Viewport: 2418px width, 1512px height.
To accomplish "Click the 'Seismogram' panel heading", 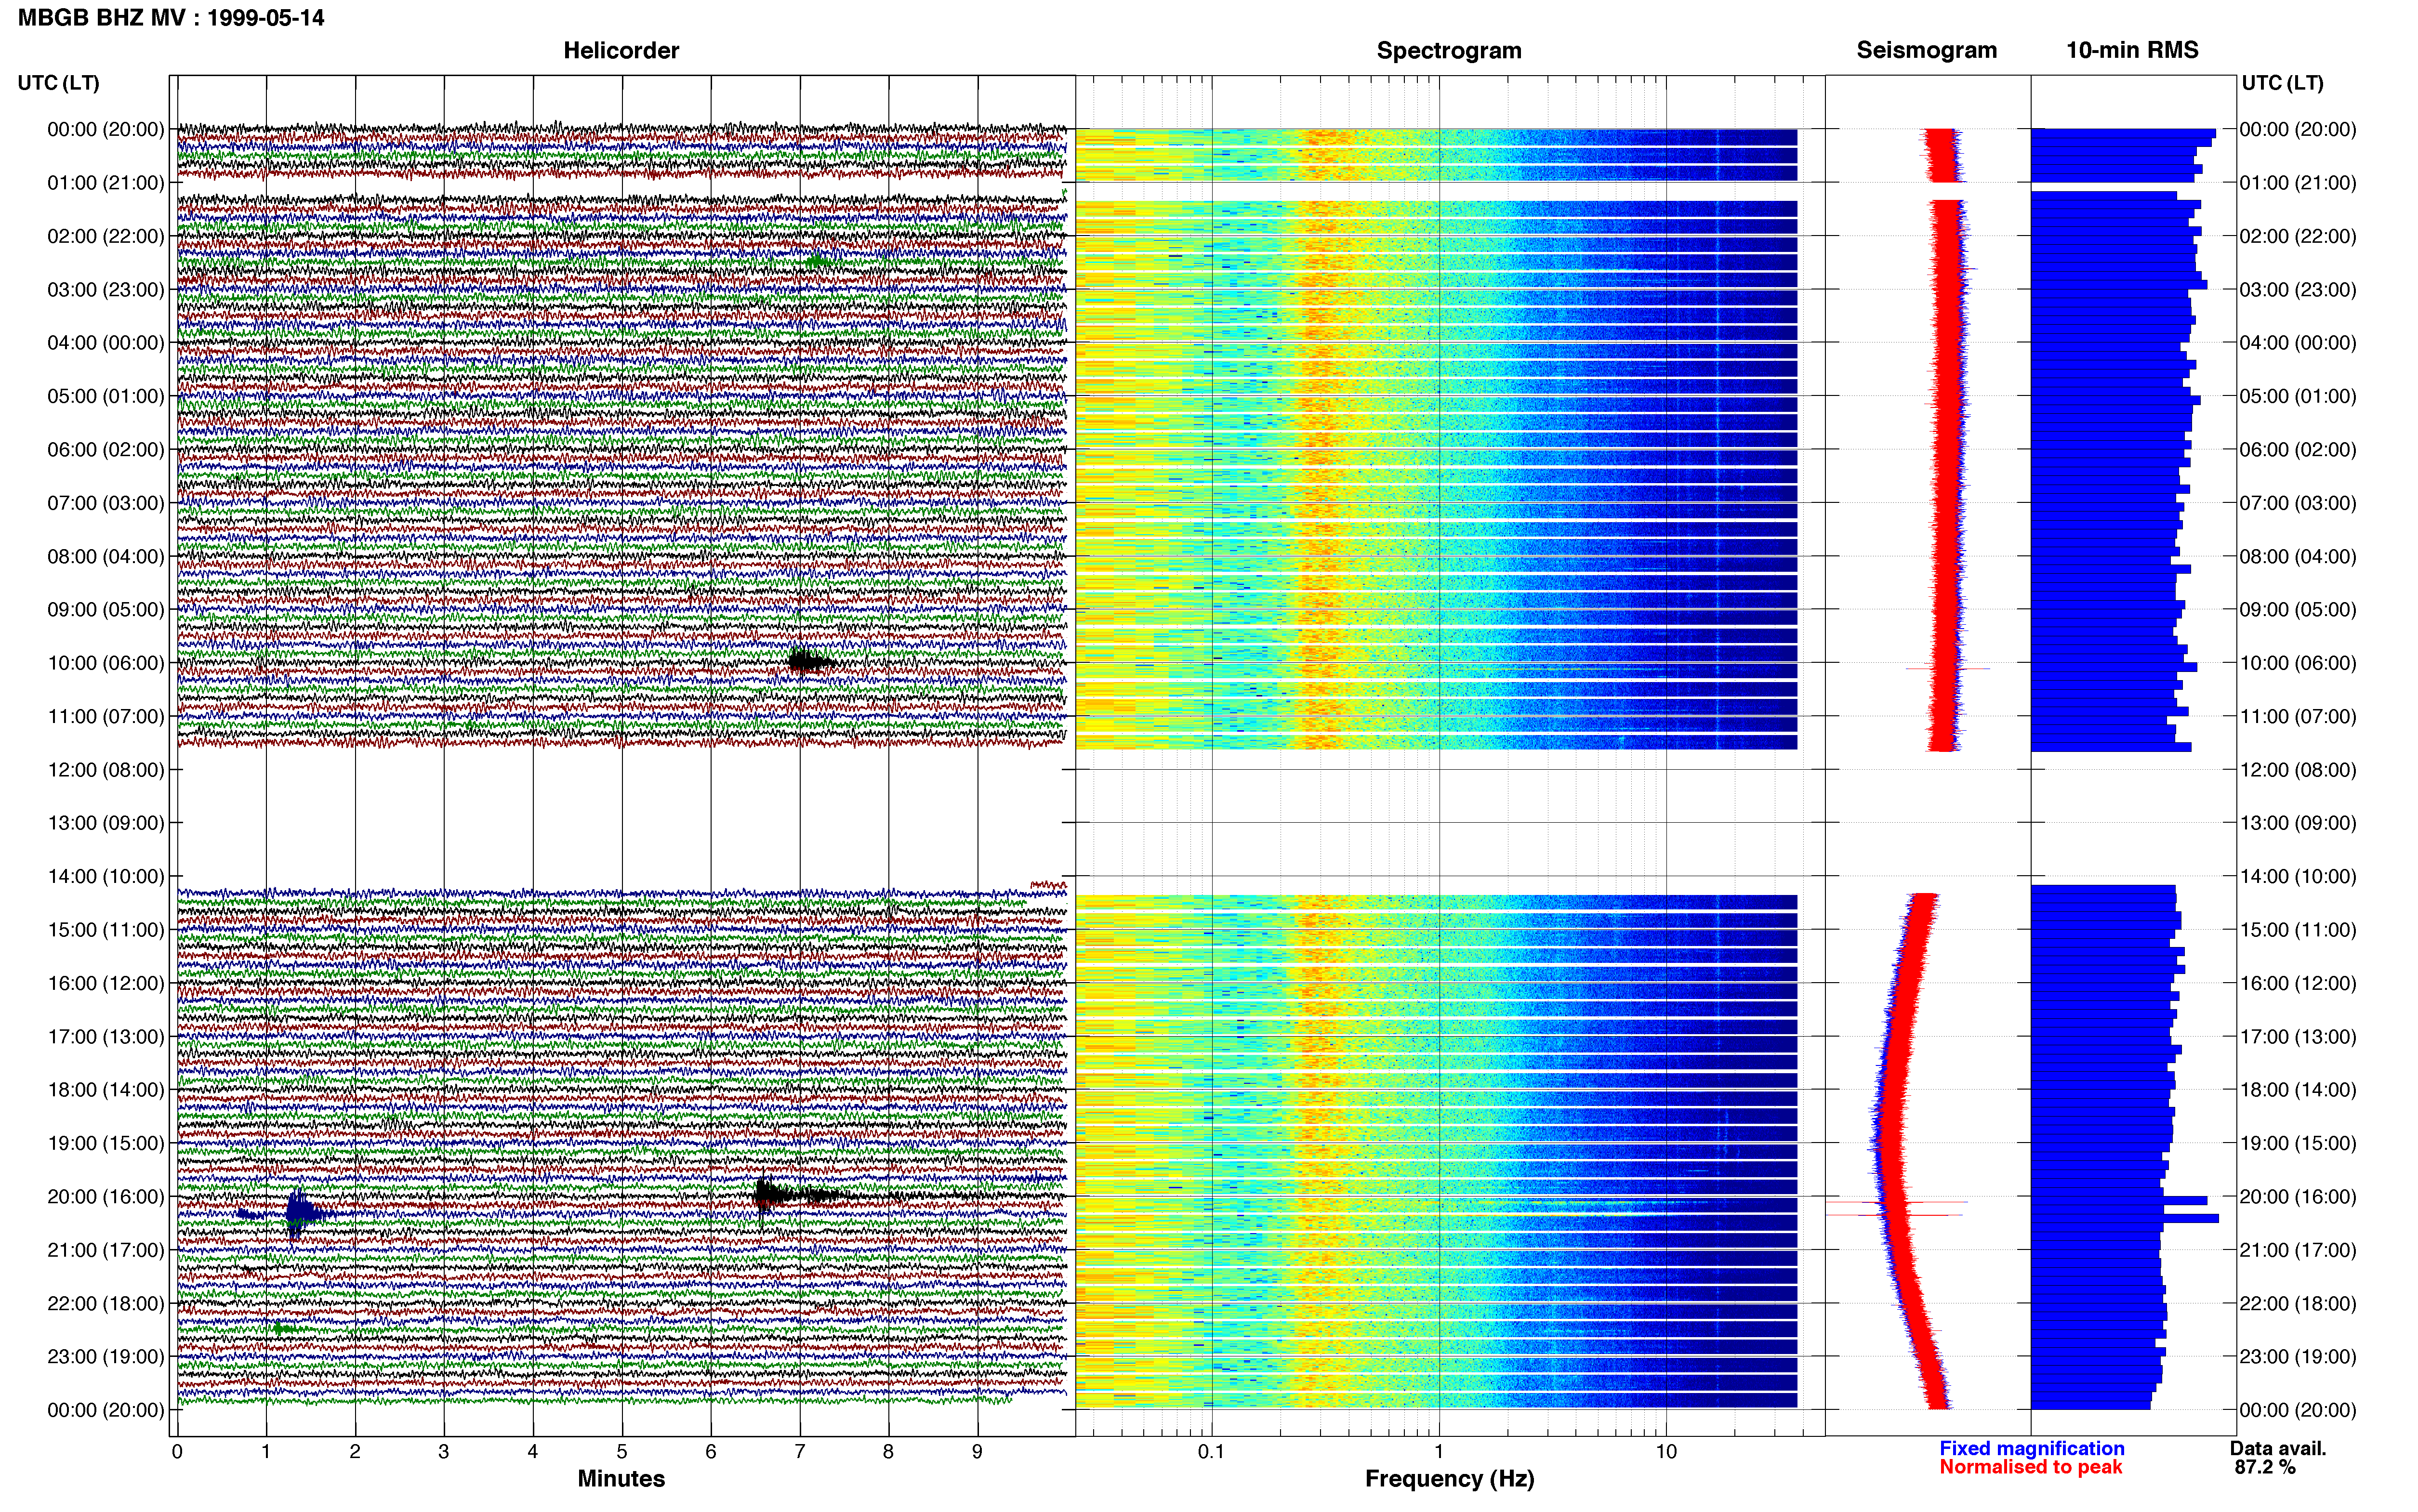I will pos(1926,51).
